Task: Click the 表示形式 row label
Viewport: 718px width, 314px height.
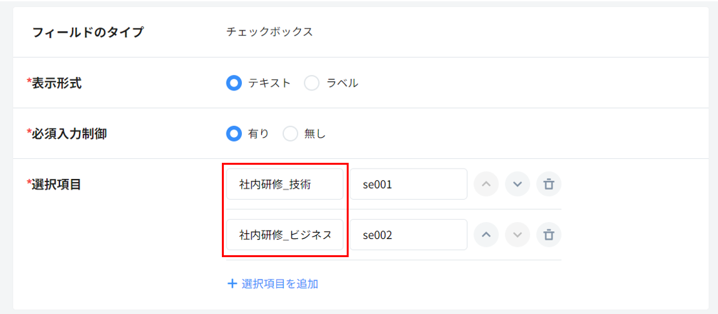Action: click(56, 83)
